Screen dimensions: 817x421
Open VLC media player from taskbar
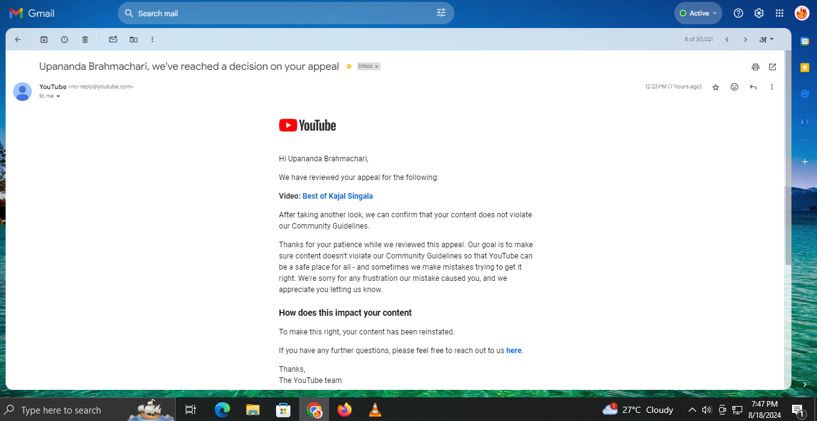[x=375, y=410]
